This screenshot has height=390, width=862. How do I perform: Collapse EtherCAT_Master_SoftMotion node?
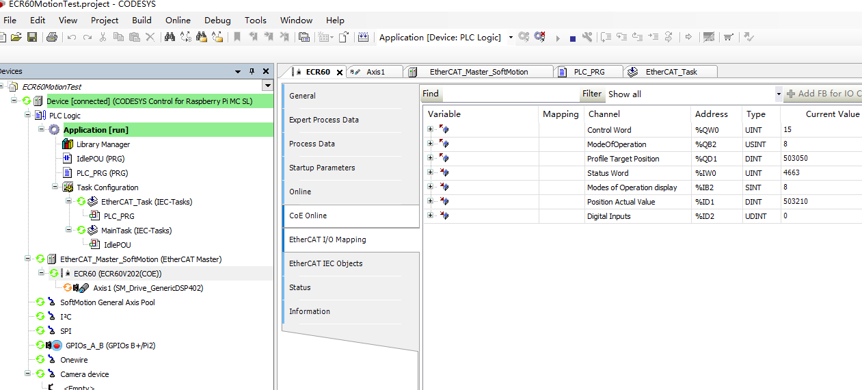28,259
